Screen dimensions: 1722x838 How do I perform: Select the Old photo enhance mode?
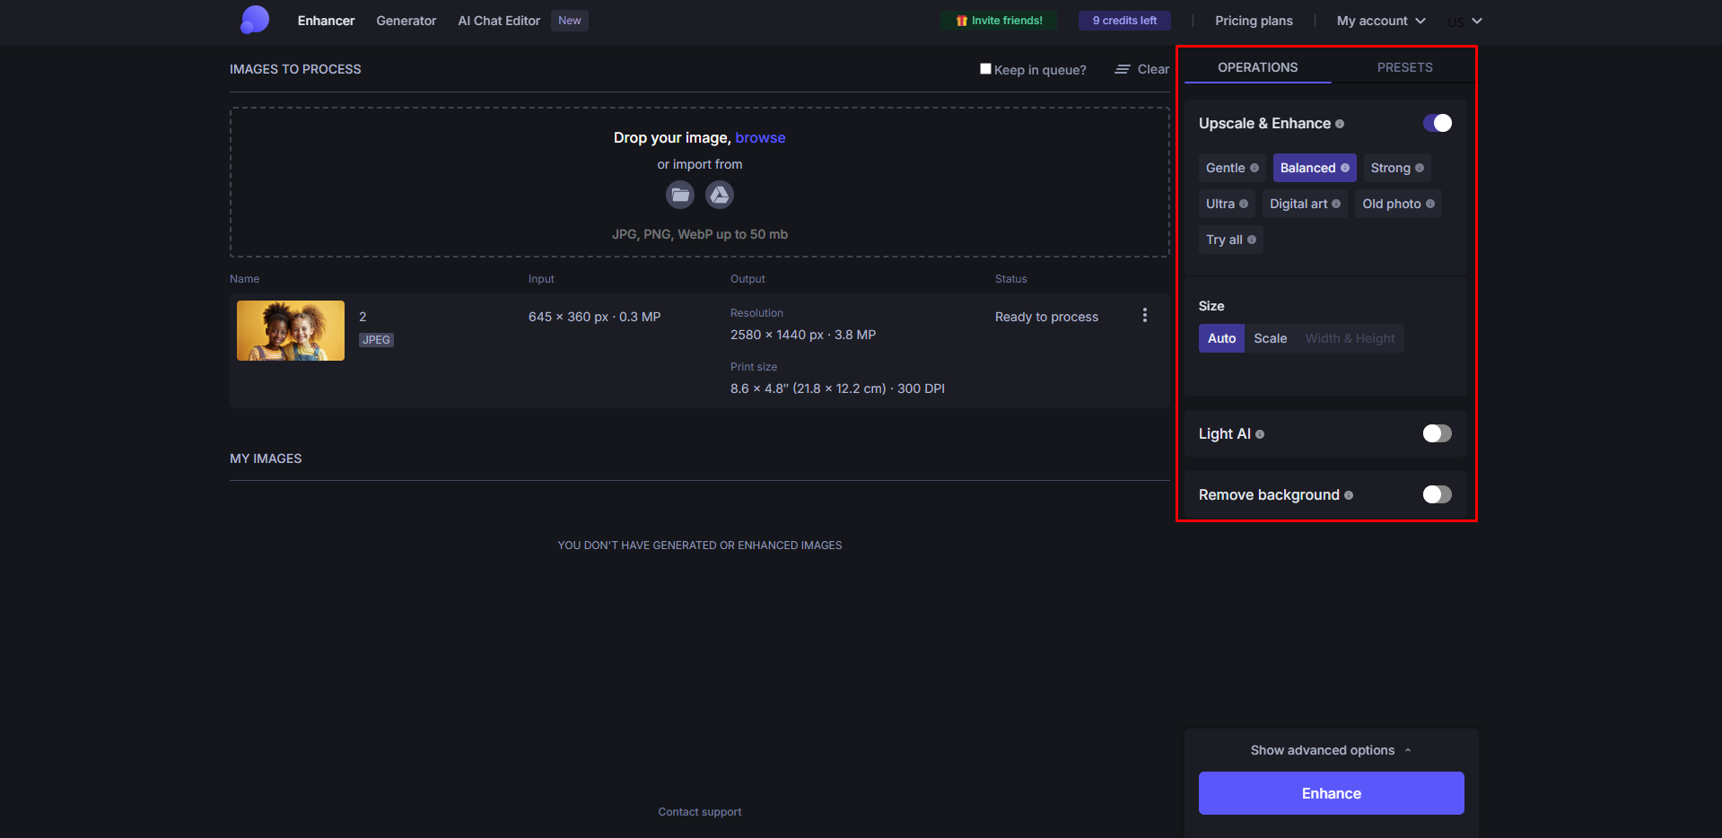click(x=1398, y=204)
